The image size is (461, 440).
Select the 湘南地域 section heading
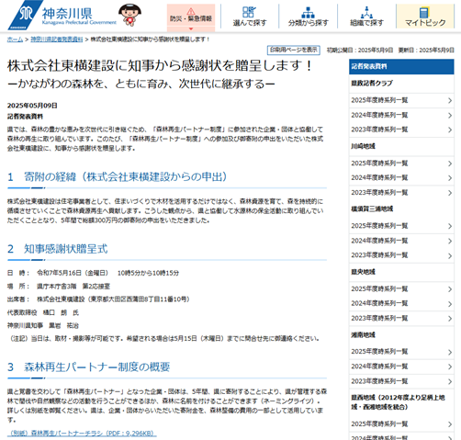(x=363, y=335)
